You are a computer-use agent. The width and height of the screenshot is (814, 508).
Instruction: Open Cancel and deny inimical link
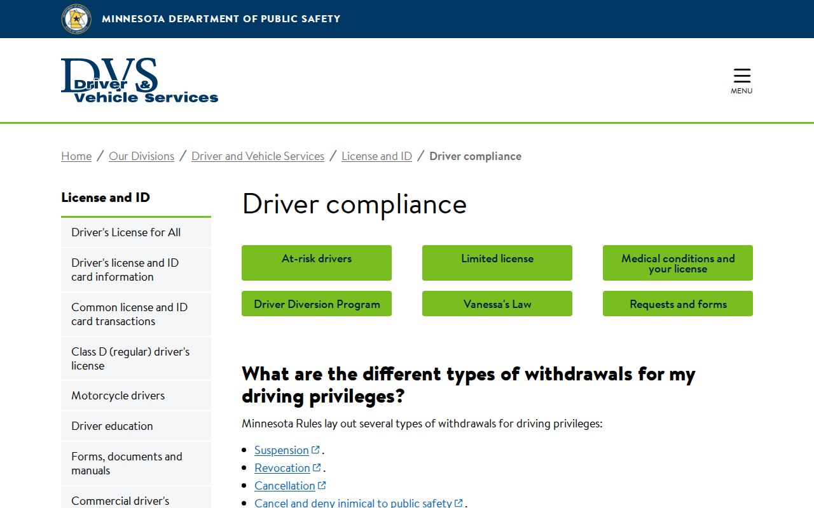[353, 503]
